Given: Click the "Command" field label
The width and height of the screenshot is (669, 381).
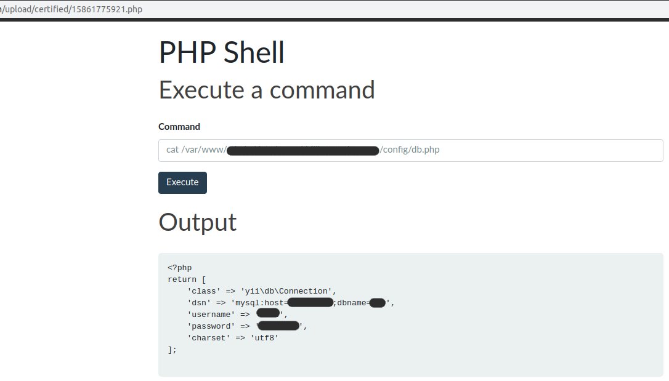Looking at the screenshot, I should [179, 127].
